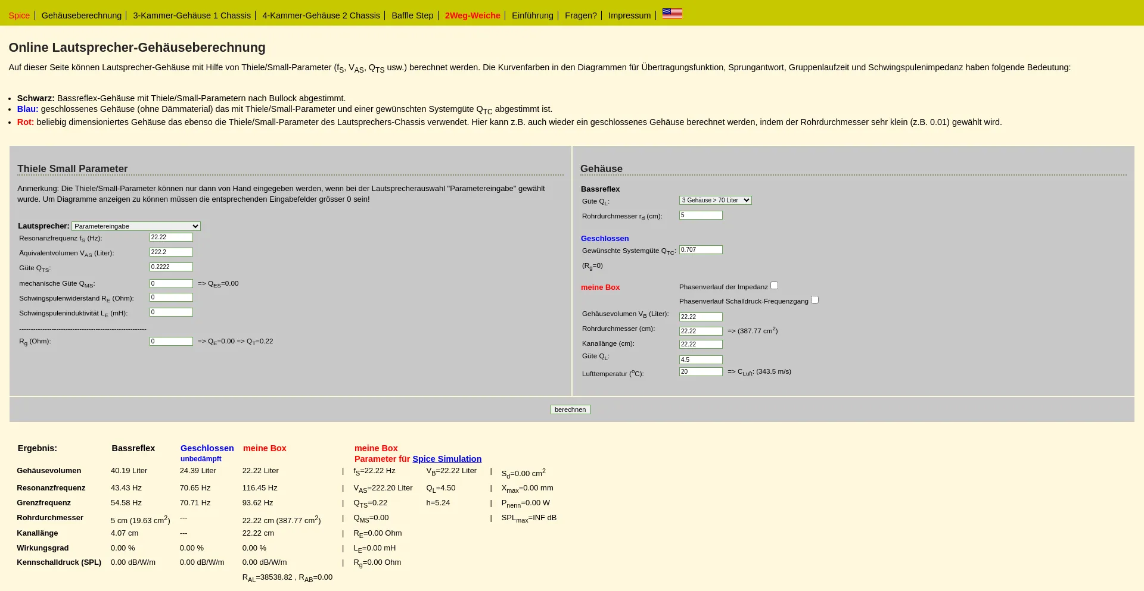Viewport: 1144px width, 591px height.
Task: Focus meine Box Rohrdurchmesser input
Action: (701, 332)
